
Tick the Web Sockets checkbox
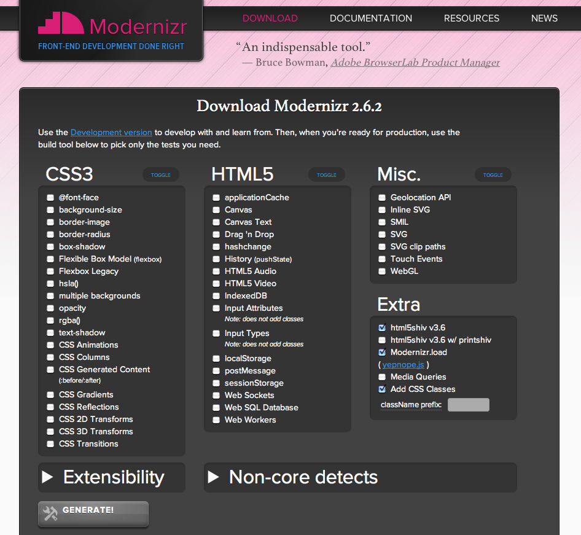click(216, 396)
